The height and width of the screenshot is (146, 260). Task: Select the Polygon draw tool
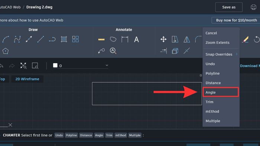(x=6, y=51)
